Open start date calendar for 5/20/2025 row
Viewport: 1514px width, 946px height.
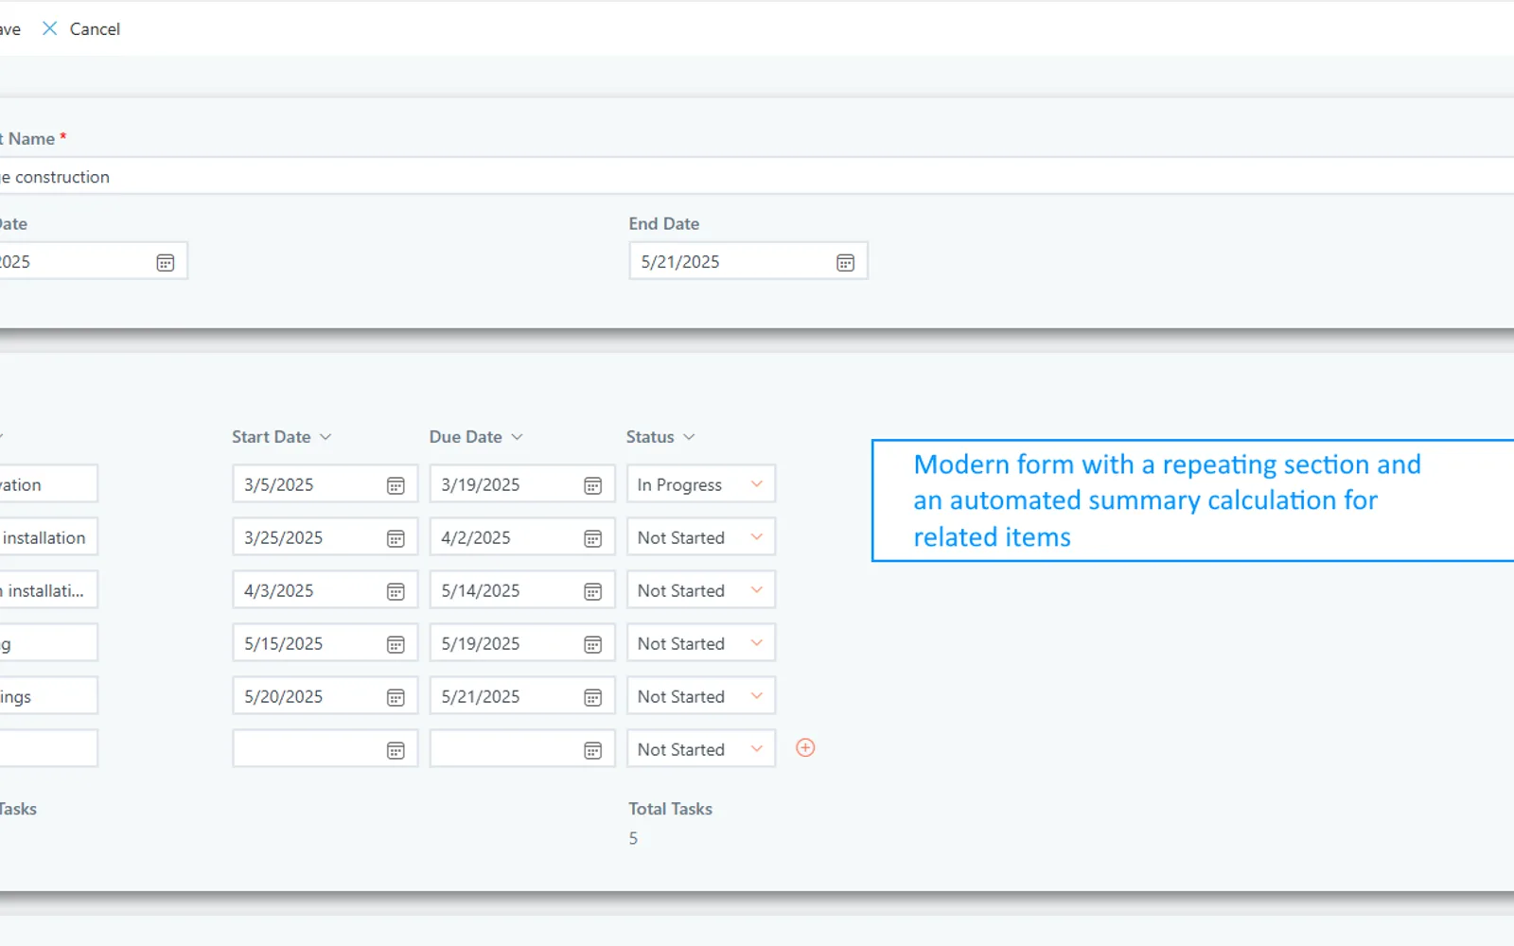(396, 697)
